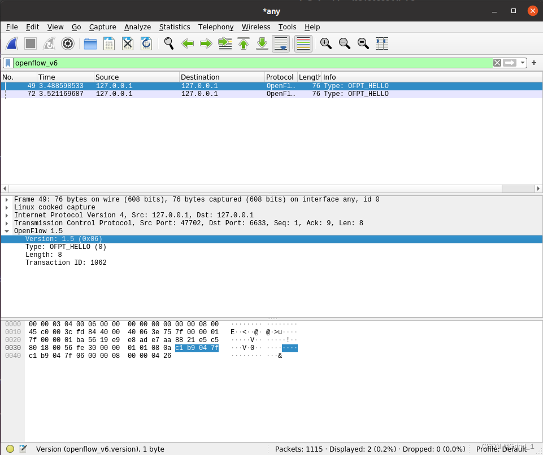The width and height of the screenshot is (543, 455).
Task: Add a display filter button
Action: coord(534,63)
